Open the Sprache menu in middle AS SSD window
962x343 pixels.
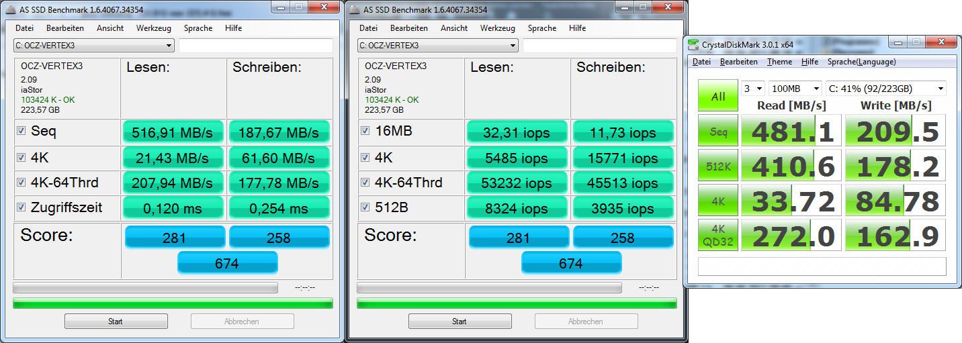point(542,28)
